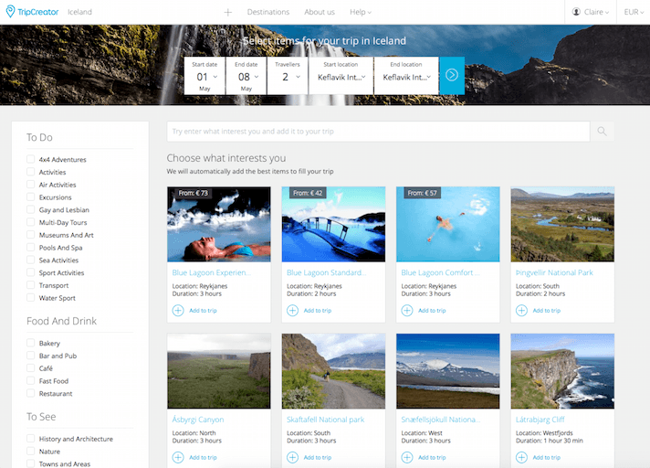
Task: Click plus icon on Snæfellsjökull card
Action: pyautogui.click(x=407, y=457)
